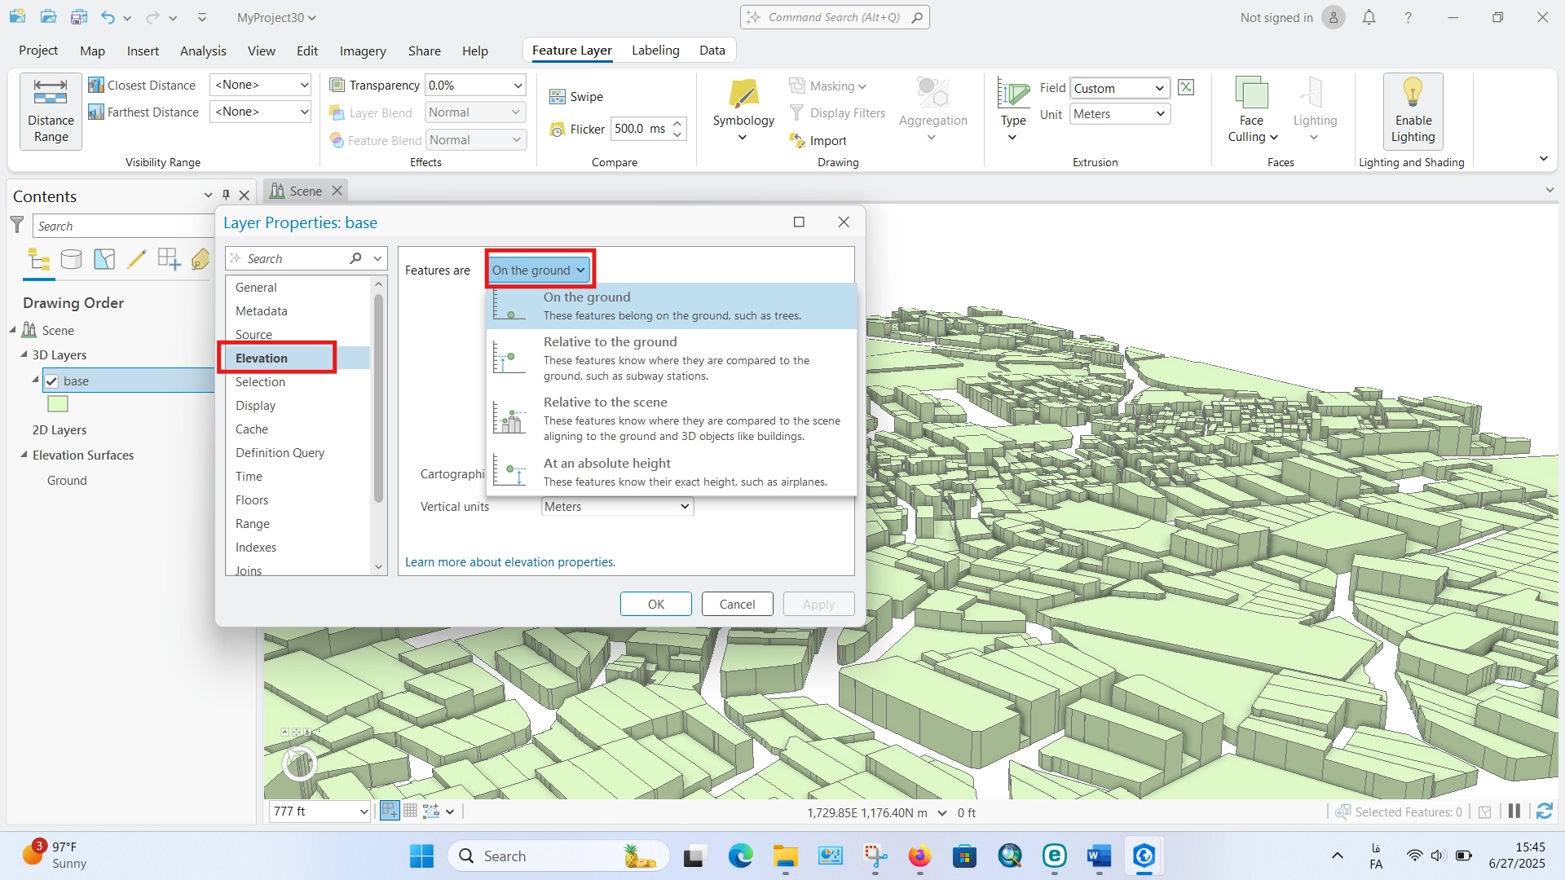Click Cancel in Layer Properties
1565x880 pixels.
[x=738, y=604]
